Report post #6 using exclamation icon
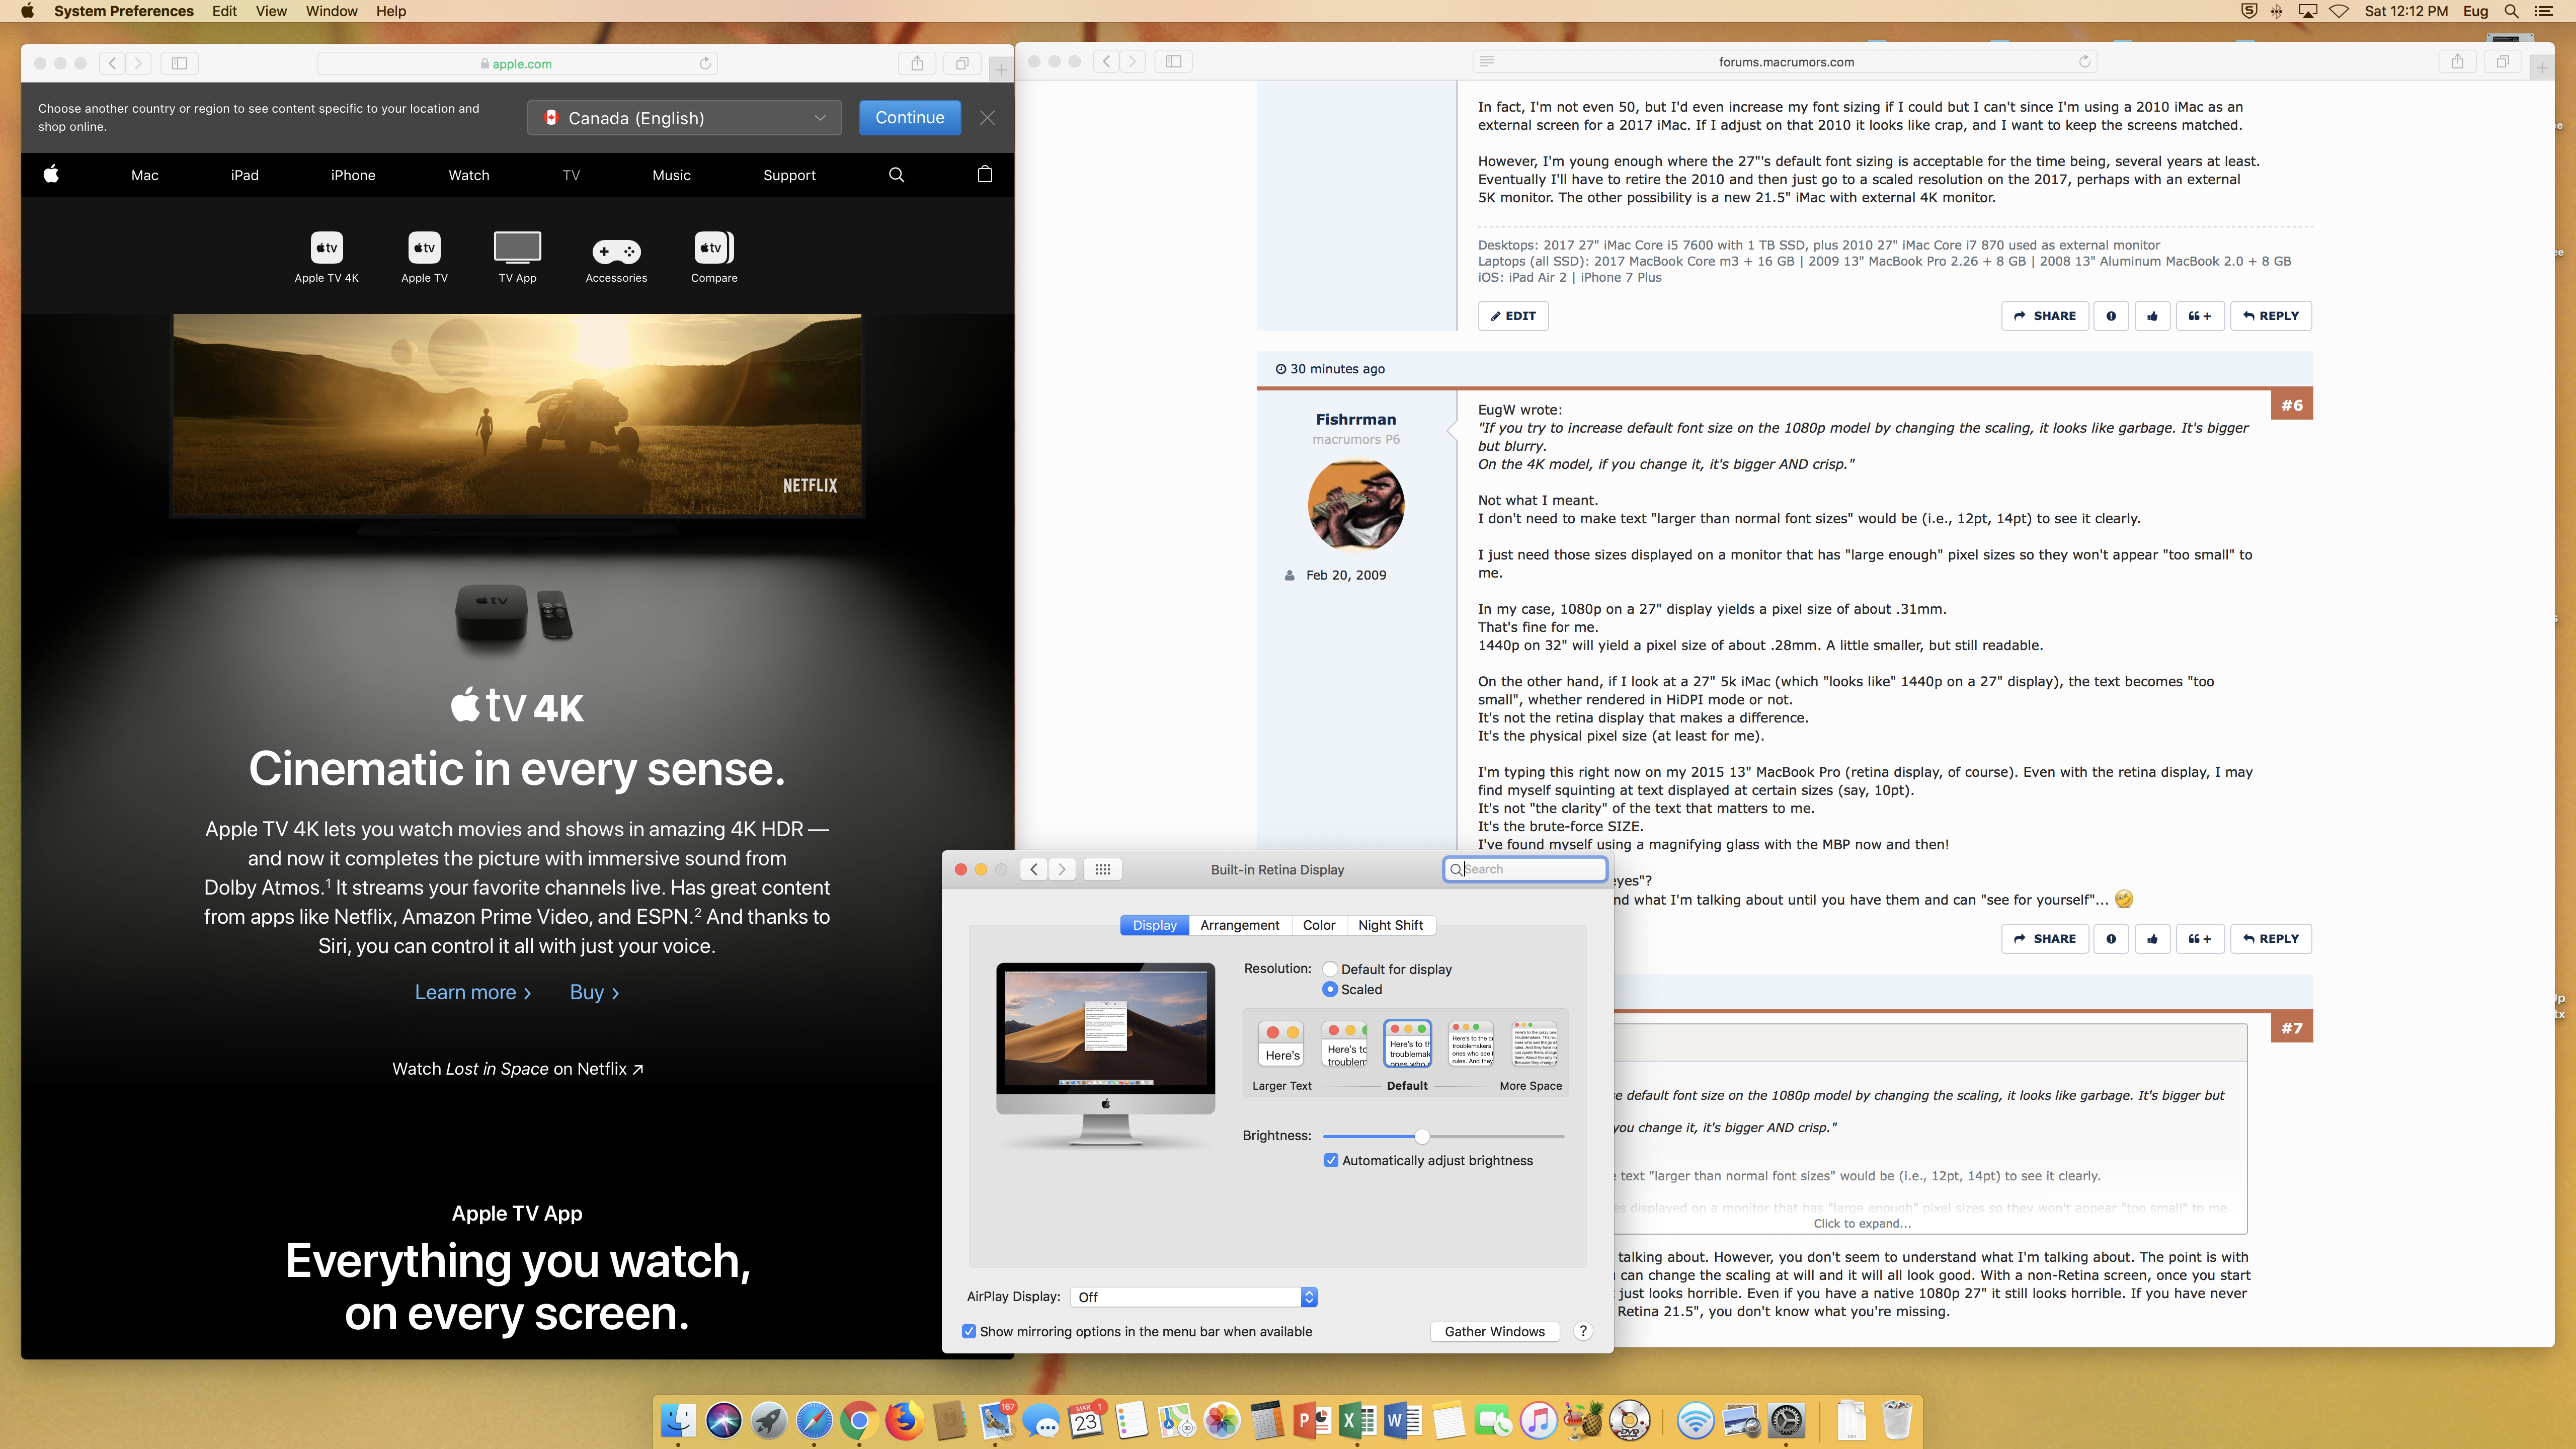 tap(2111, 938)
